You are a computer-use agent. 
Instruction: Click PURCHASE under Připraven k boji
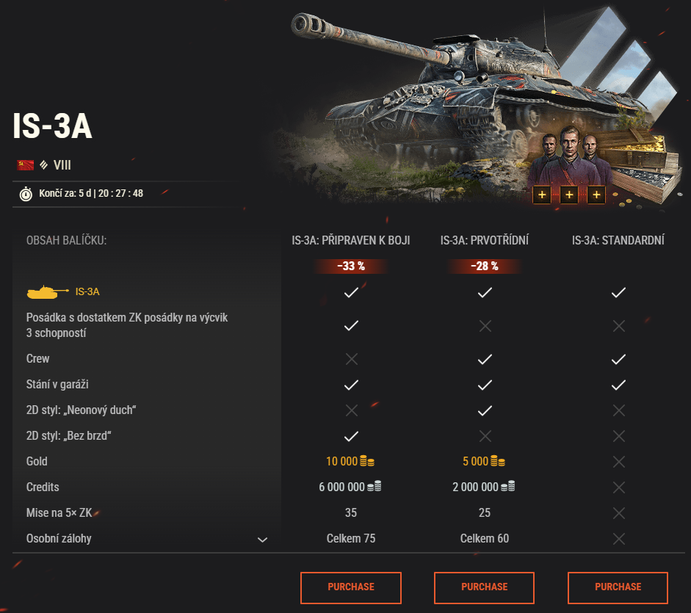pyautogui.click(x=350, y=587)
